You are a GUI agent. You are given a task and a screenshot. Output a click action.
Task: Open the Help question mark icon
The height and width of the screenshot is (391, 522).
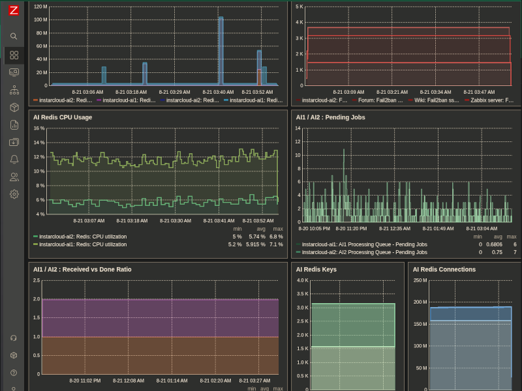(x=14, y=373)
